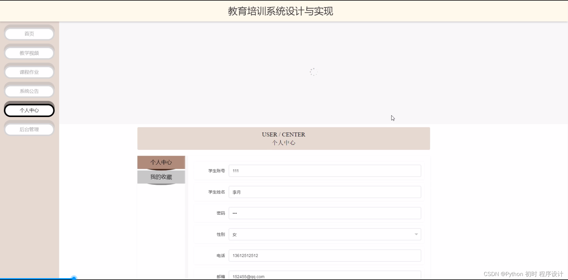568x280 pixels.
Task: Click the 密码 password field
Action: (x=324, y=213)
